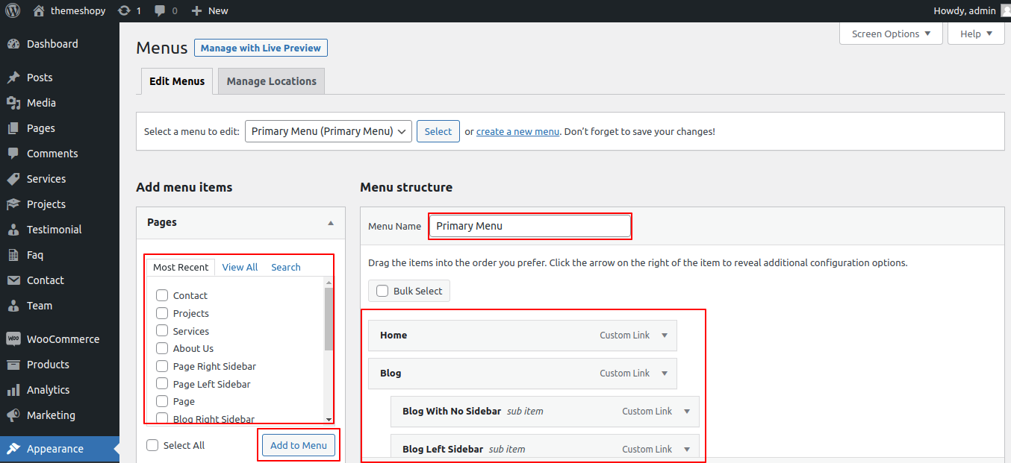The height and width of the screenshot is (463, 1011).
Task: Open Analytics bar chart icon
Action: click(13, 390)
